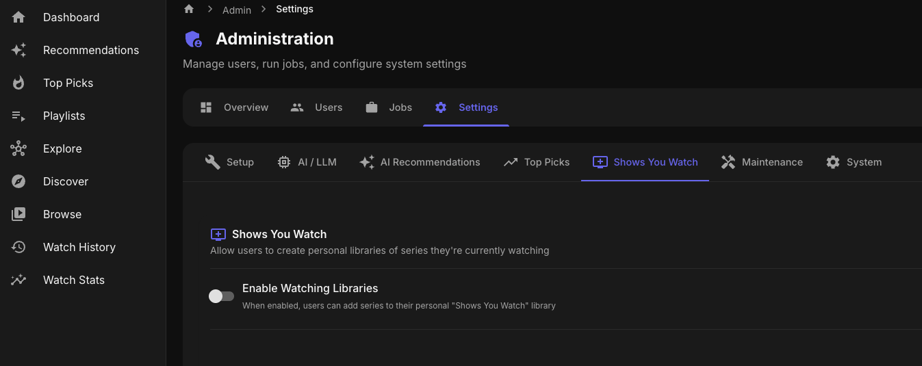Open the System settings tab
The height and width of the screenshot is (366, 922).
854,162
